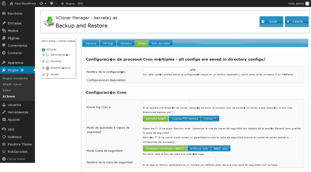Switch to the General tab
Viewport: 311px width, 172px height.
tap(91, 43)
